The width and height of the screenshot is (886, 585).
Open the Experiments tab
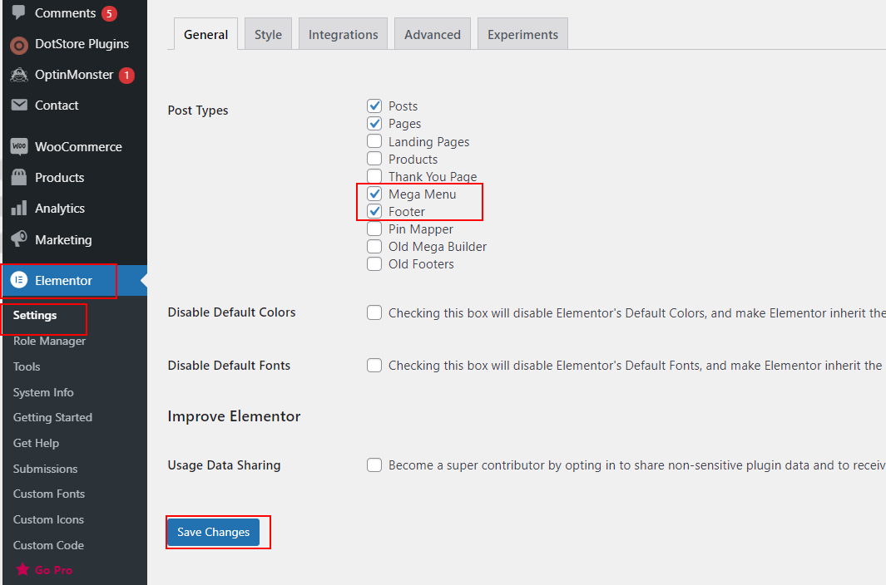click(522, 34)
